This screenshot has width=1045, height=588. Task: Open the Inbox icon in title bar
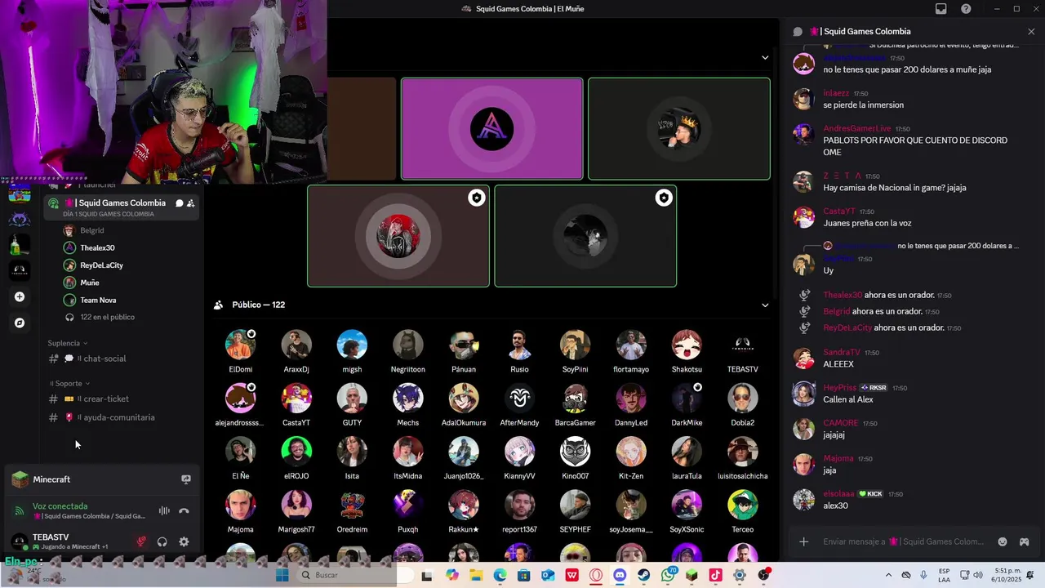(x=941, y=9)
